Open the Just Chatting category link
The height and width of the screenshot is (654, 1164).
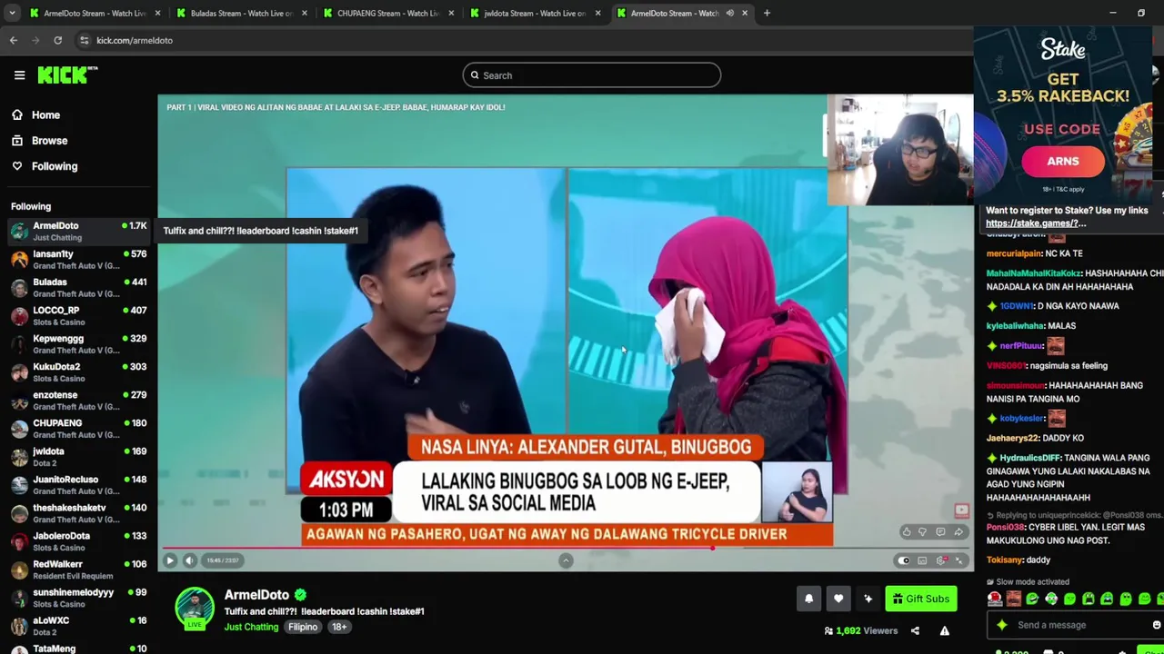pyautogui.click(x=252, y=627)
